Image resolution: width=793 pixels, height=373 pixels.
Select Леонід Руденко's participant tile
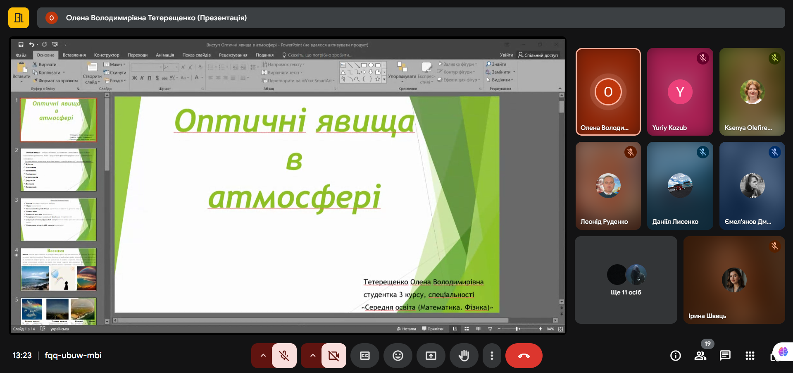[608, 186]
